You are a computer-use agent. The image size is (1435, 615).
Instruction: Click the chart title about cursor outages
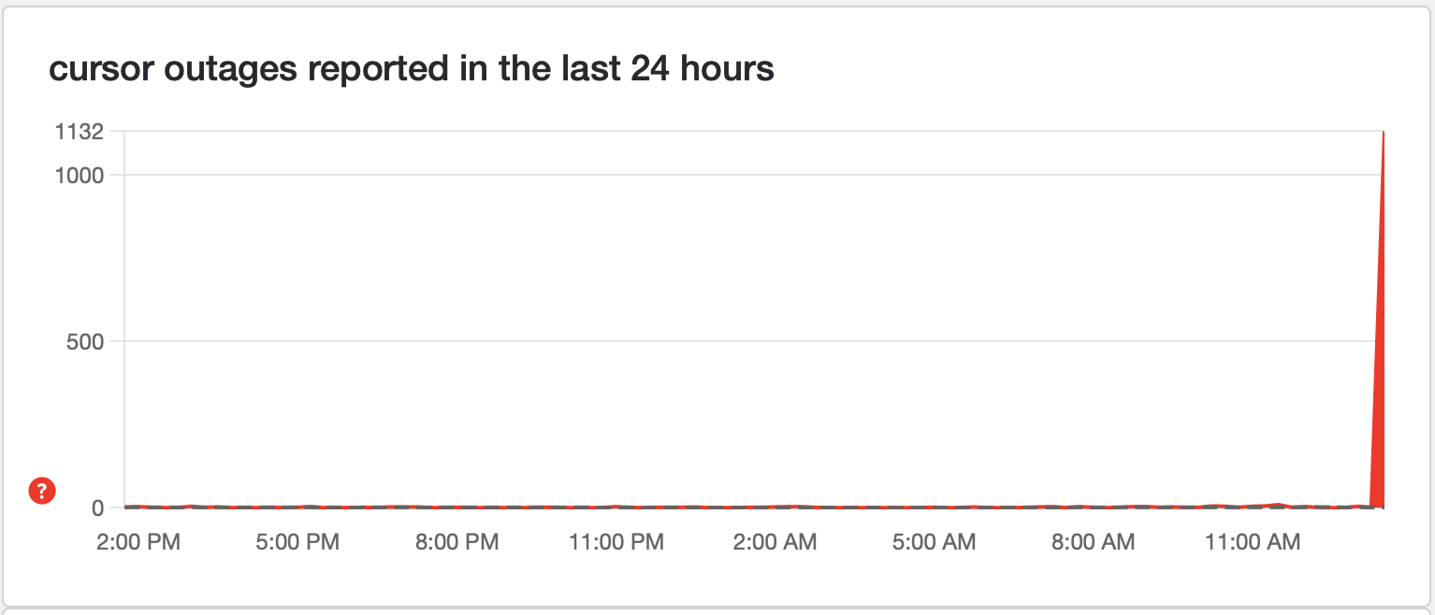(x=412, y=68)
